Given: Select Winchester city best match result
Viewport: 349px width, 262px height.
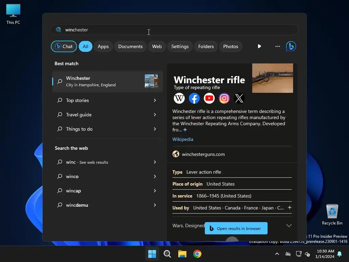Looking at the screenshot, I should tap(107, 82).
